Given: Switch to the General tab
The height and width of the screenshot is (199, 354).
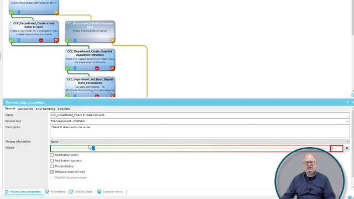Looking at the screenshot, I should point(10,108).
